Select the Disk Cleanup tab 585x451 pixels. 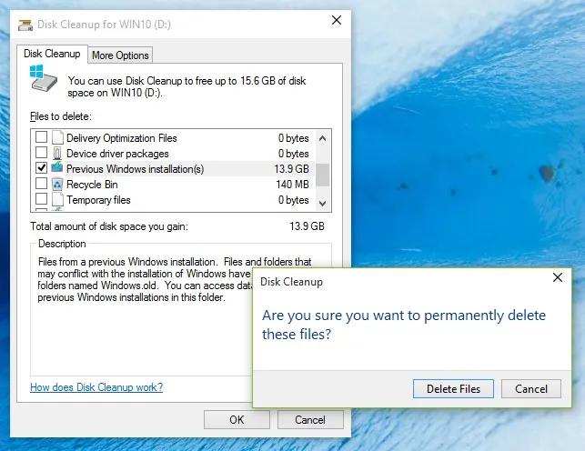52,54
